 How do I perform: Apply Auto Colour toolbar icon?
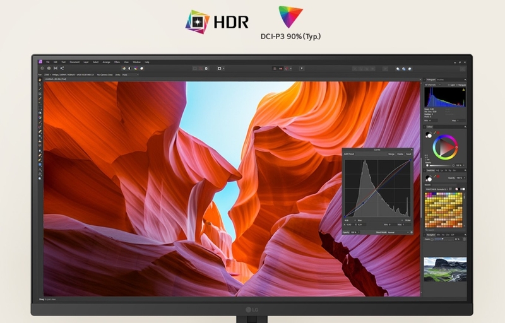136,68
